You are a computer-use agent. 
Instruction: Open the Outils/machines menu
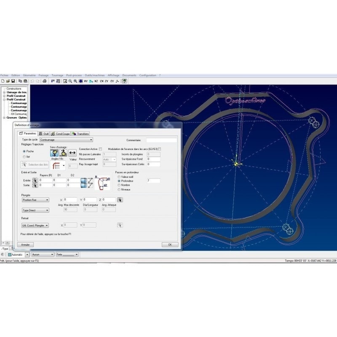[x=94, y=75]
